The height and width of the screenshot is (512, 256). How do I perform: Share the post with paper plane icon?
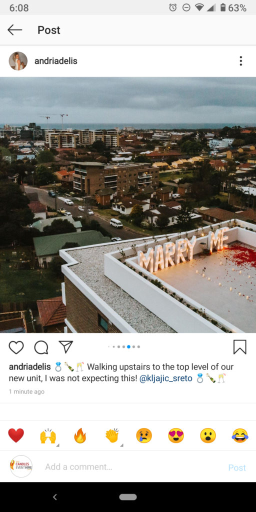pyautogui.click(x=66, y=347)
